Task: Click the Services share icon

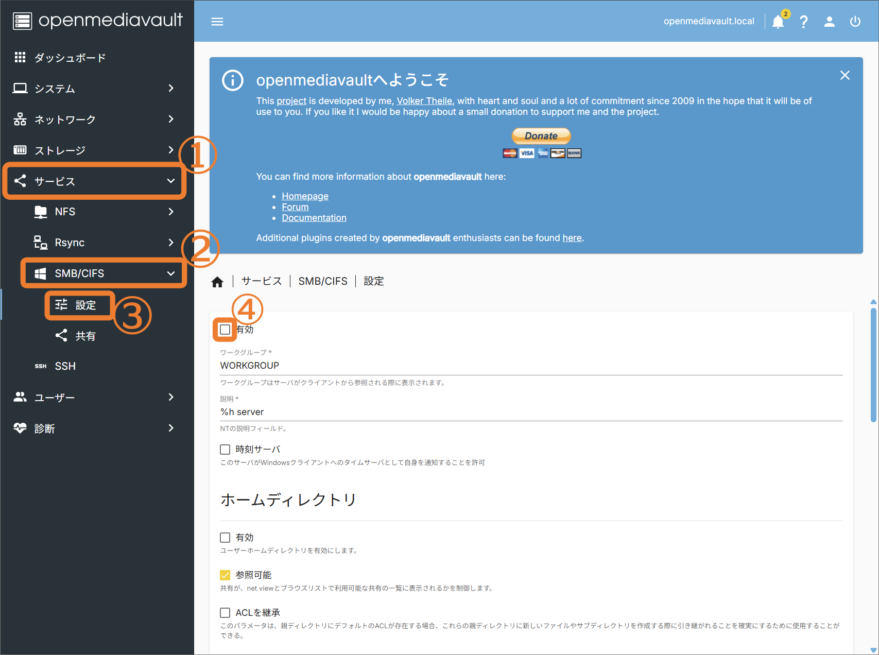Action: pyautogui.click(x=20, y=181)
